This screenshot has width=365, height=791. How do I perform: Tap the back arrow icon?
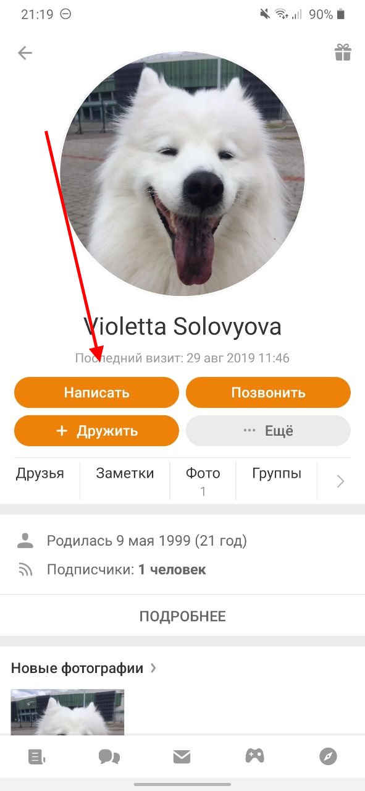(x=25, y=53)
